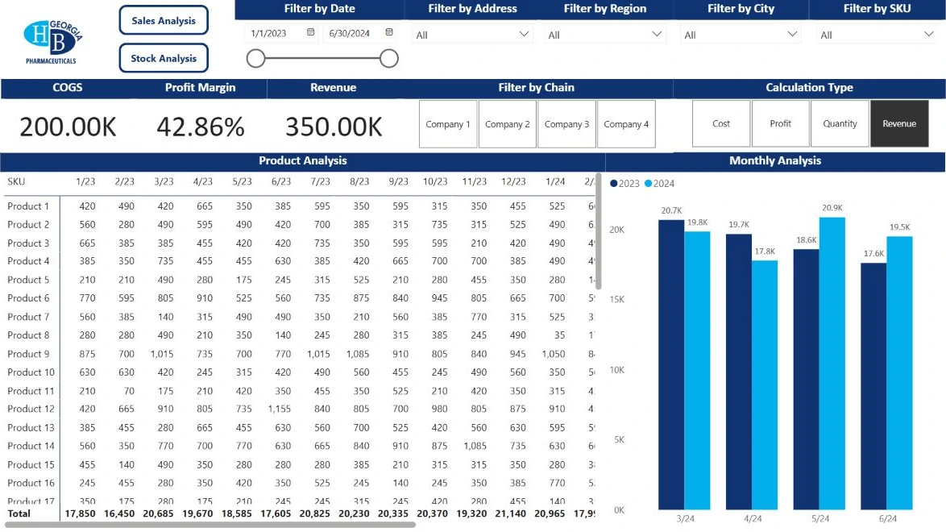Select the 6/24 bar for 2024 labeled 19.5K
946x532 pixels.
899,373
